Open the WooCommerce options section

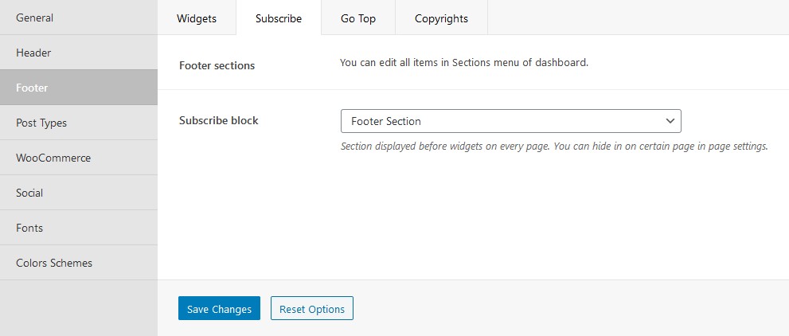(x=79, y=158)
